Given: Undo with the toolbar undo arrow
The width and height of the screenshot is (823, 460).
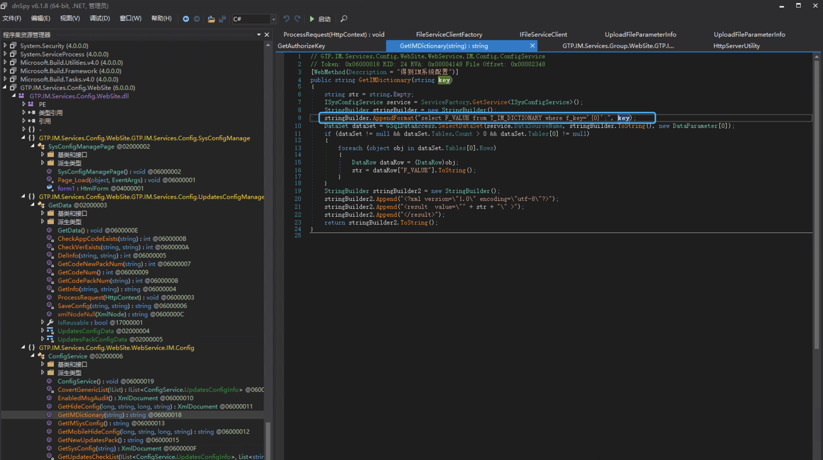Looking at the screenshot, I should click(x=286, y=19).
